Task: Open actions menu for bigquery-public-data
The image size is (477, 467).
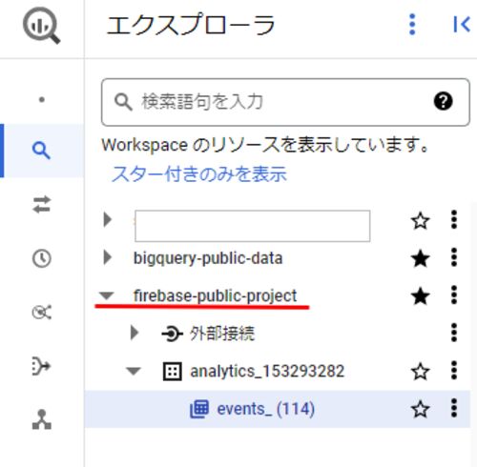Action: pos(454,257)
